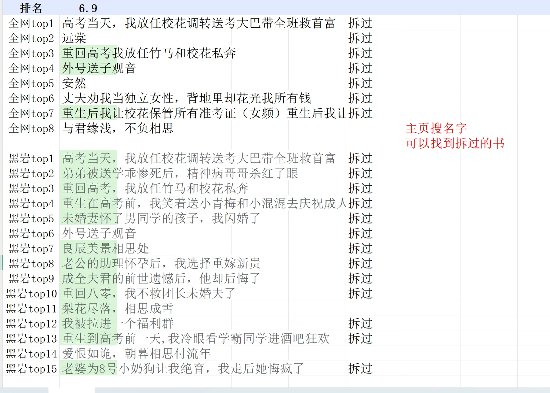Click 拆过 in the 黑岩top7 row
The width and height of the screenshot is (550, 393).
click(360, 248)
